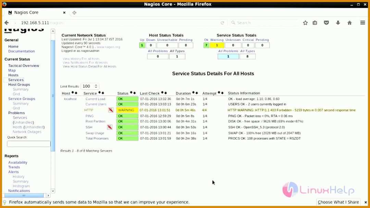
Task: Click View Notifications For All Hosts
Action: point(85,63)
